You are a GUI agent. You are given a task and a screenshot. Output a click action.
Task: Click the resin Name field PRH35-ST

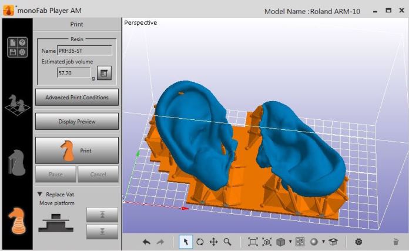tap(85, 51)
